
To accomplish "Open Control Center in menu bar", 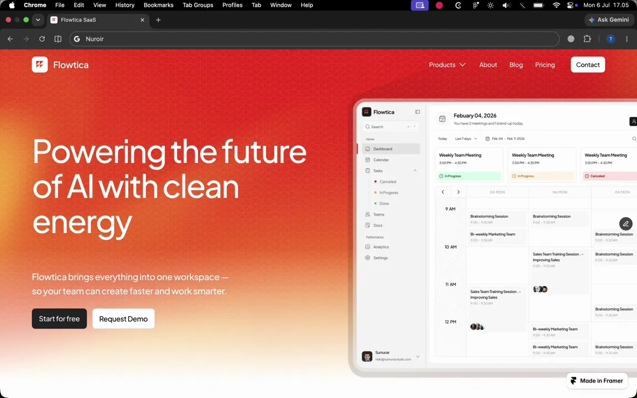I will click(572, 6).
